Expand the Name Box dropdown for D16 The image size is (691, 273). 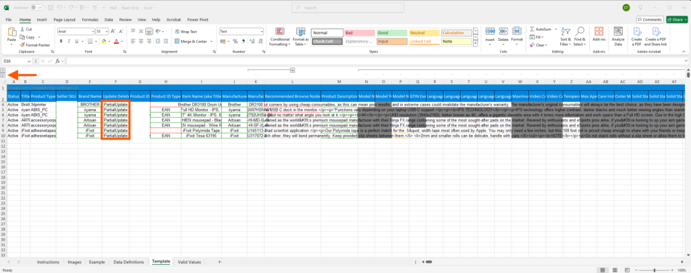click(x=29, y=61)
